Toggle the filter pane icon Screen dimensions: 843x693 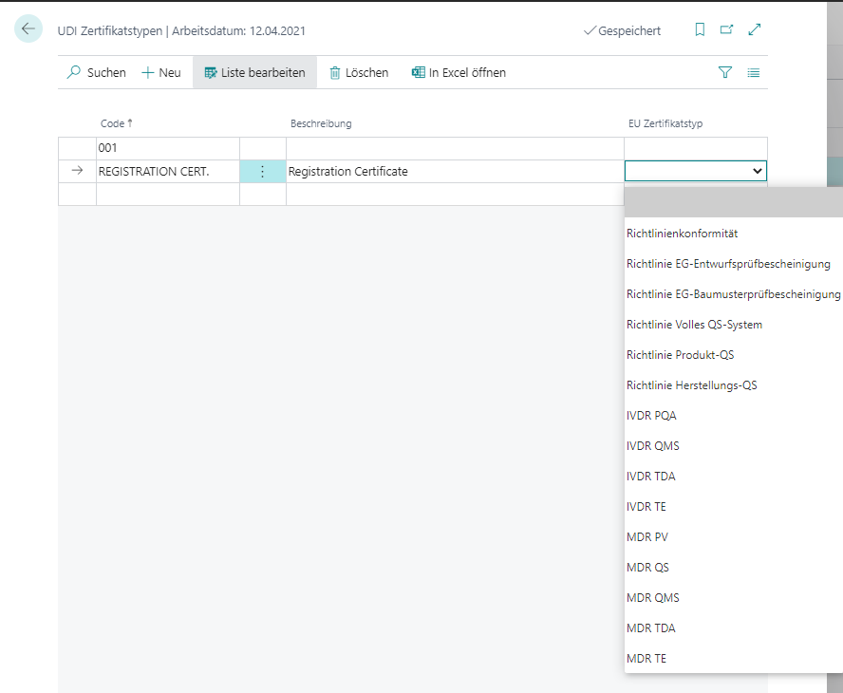(x=725, y=72)
